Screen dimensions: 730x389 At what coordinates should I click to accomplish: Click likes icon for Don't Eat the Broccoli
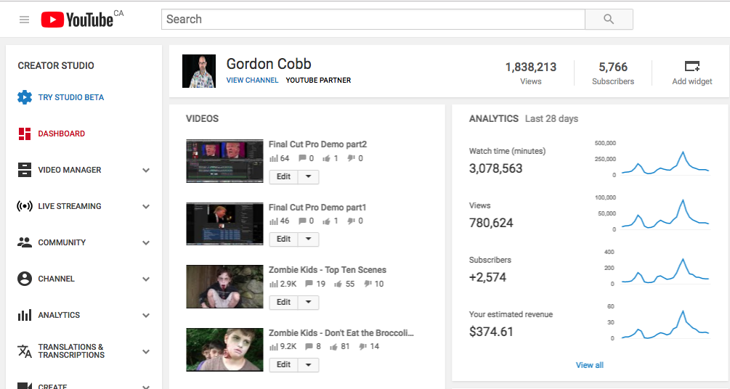tap(333, 347)
